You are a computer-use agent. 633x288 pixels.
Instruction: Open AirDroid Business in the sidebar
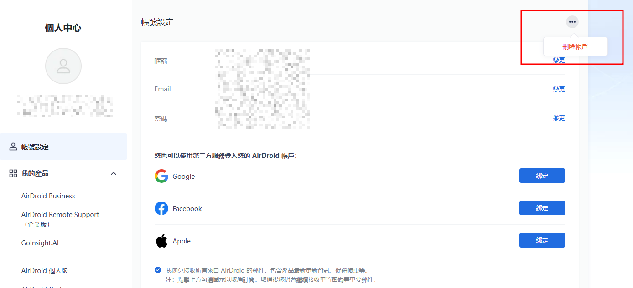point(48,196)
